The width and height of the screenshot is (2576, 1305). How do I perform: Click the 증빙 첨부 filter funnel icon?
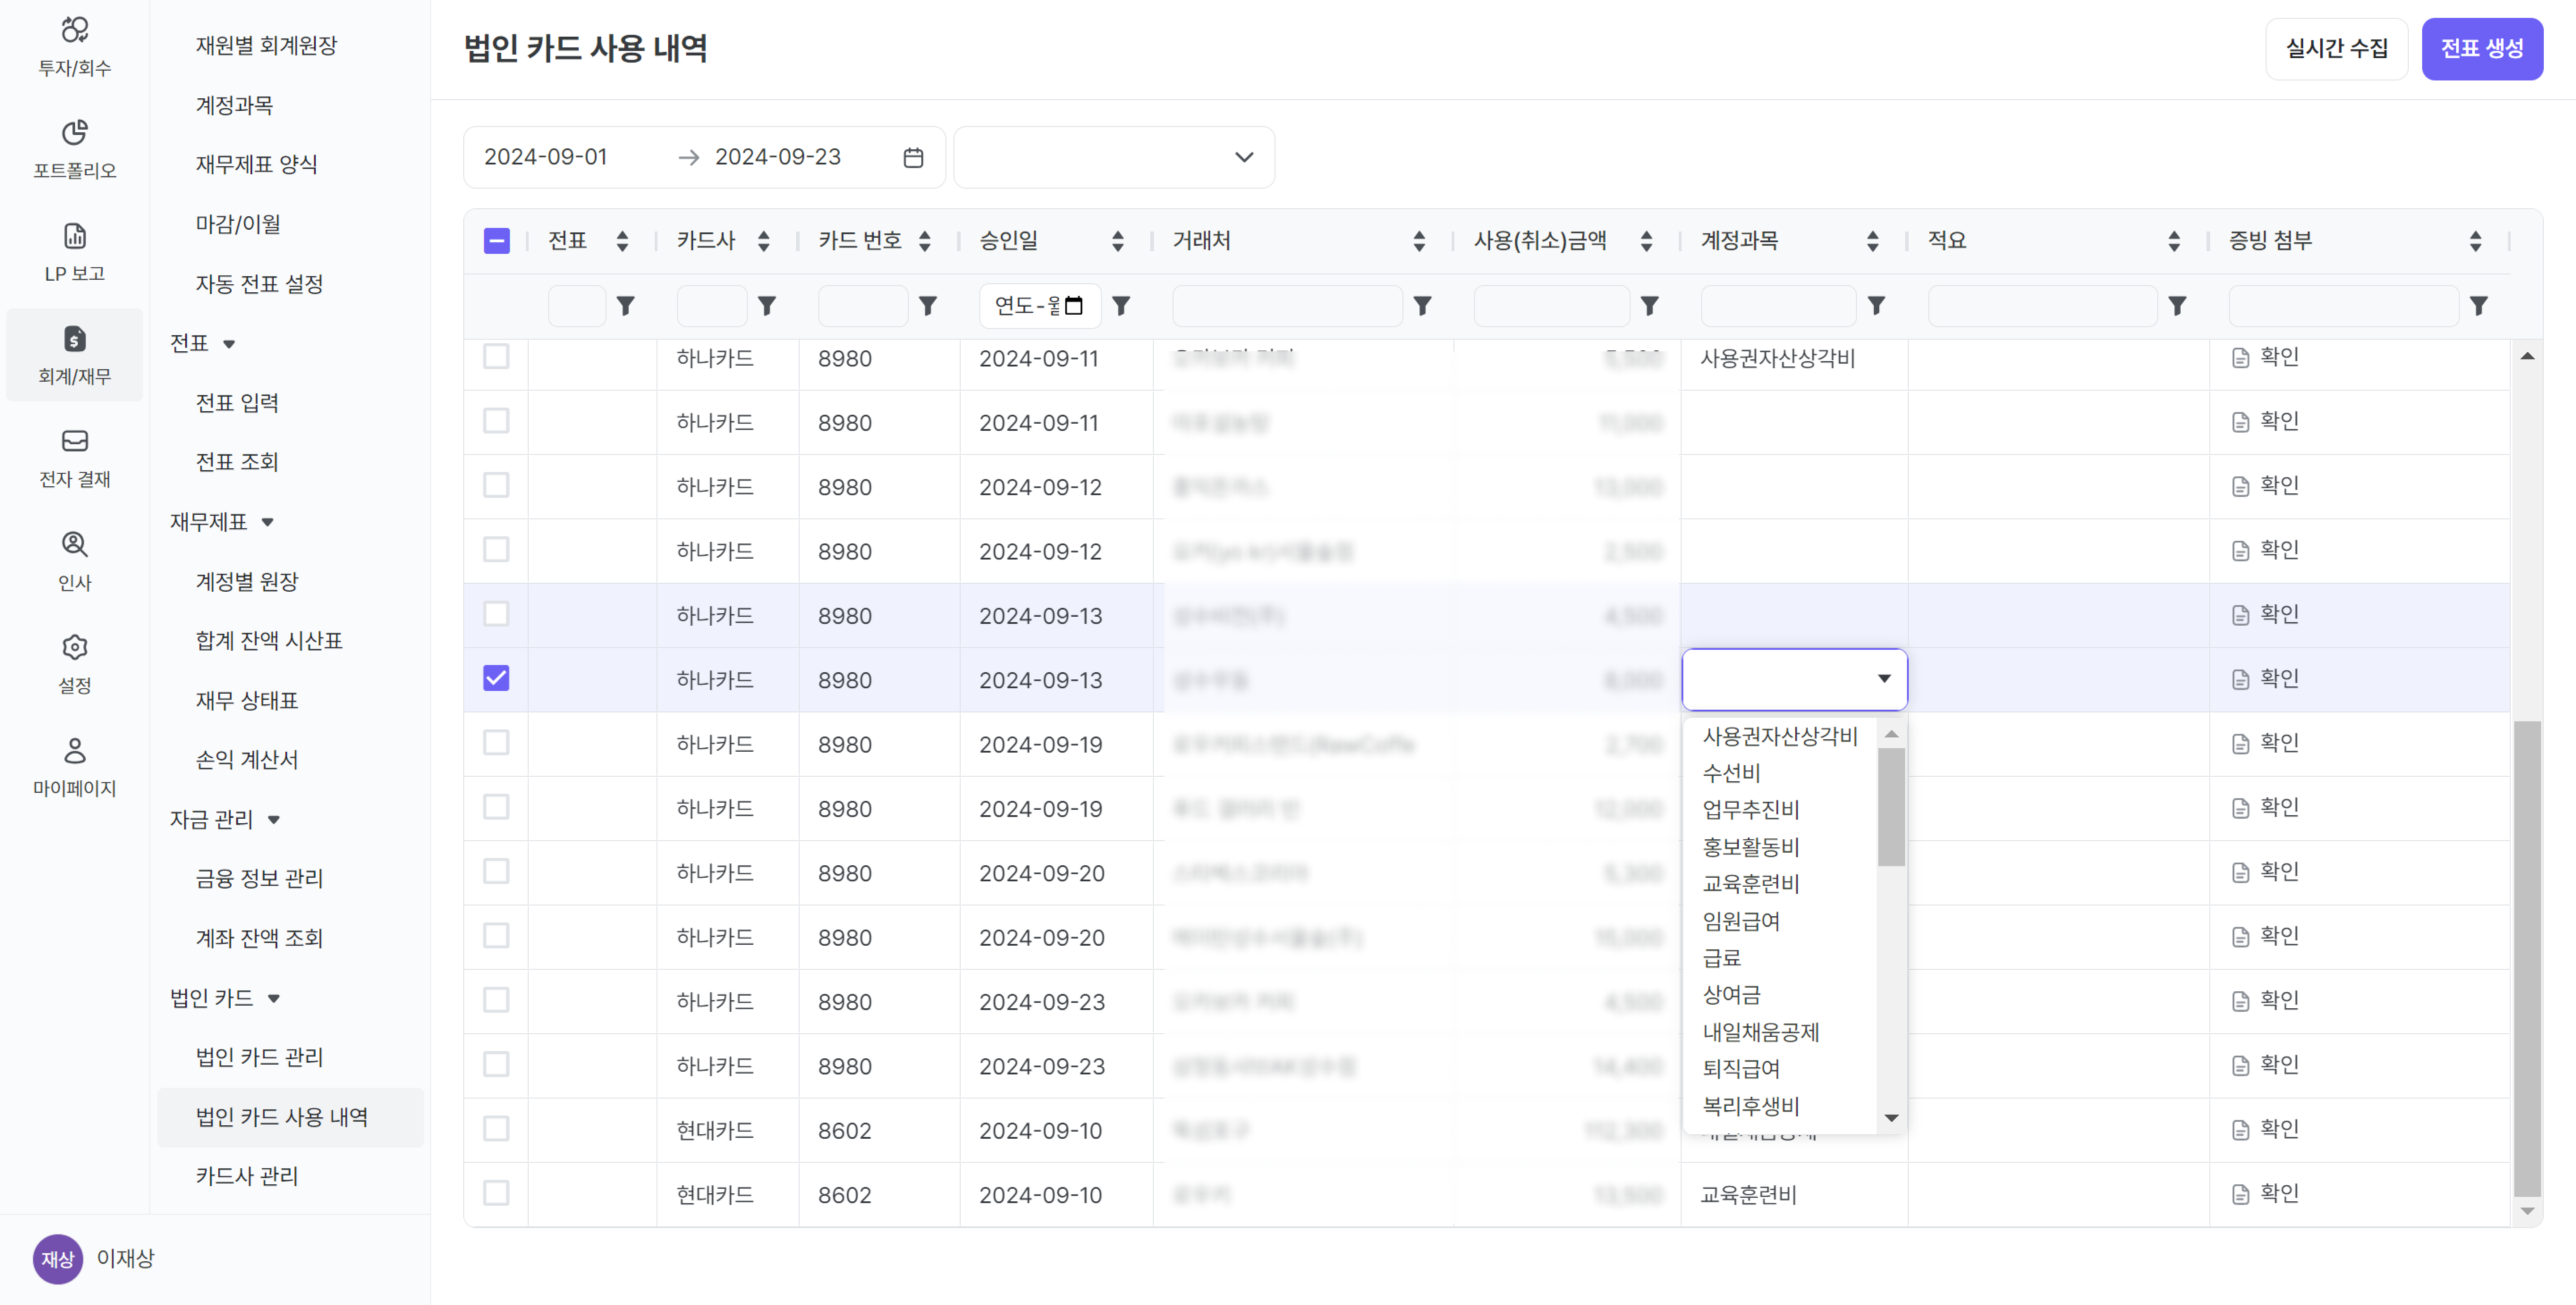tap(2479, 306)
